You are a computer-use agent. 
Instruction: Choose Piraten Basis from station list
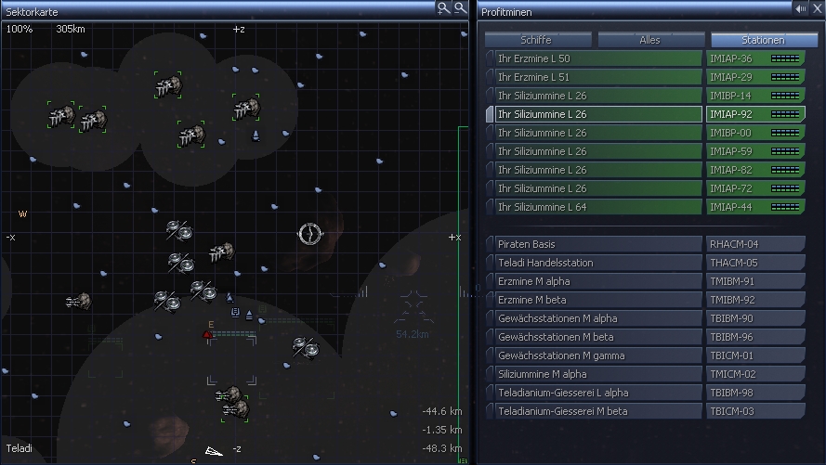(x=597, y=244)
